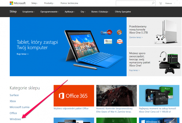Expand the Gry menu
This screenshot has width=182, height=123.
[83, 12]
